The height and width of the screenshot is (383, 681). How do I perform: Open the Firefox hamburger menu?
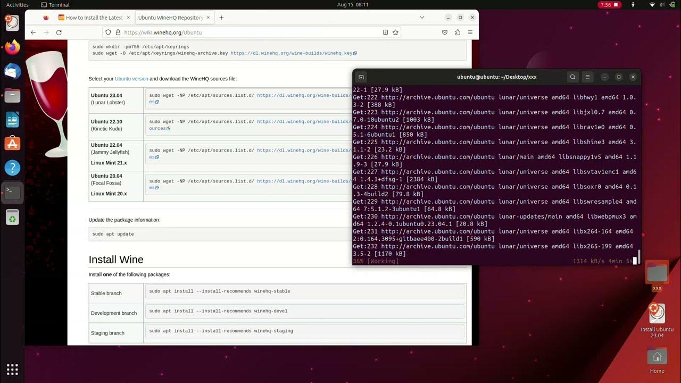coord(470,32)
